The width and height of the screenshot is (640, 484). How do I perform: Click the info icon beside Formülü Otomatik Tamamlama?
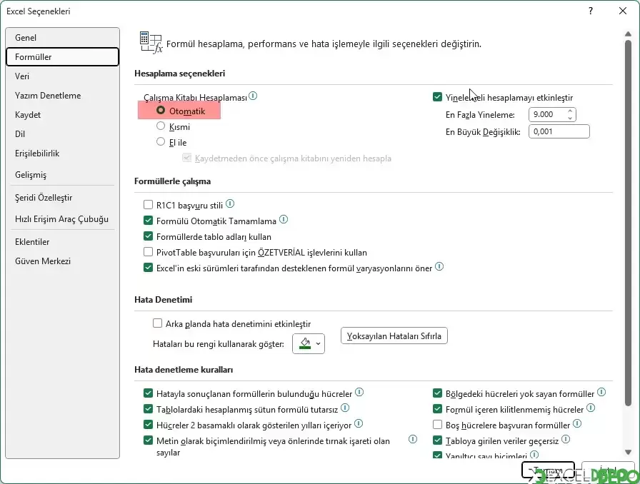[284, 220]
